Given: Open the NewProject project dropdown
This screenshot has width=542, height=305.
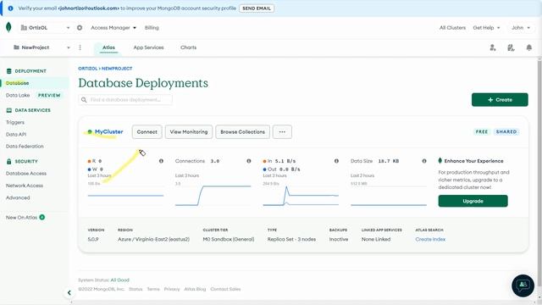Looking at the screenshot, I should [x=41, y=47].
